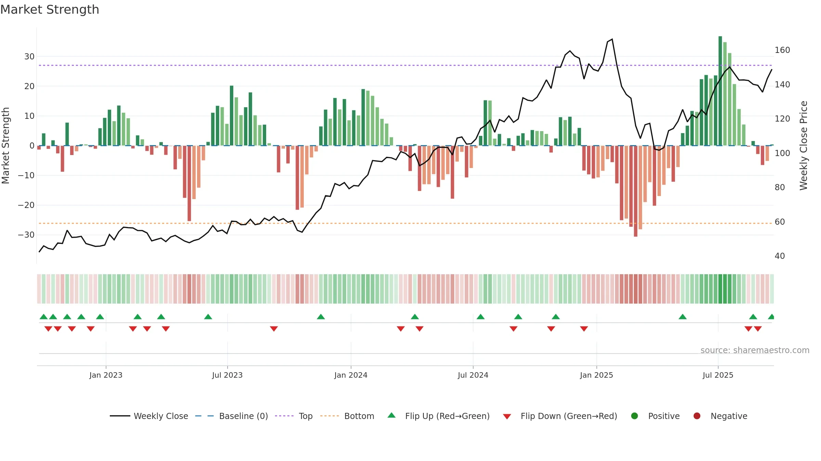Select the vertical 'Market Strength' left axis label
Viewport: 821px width, 461px height.
(5, 145)
